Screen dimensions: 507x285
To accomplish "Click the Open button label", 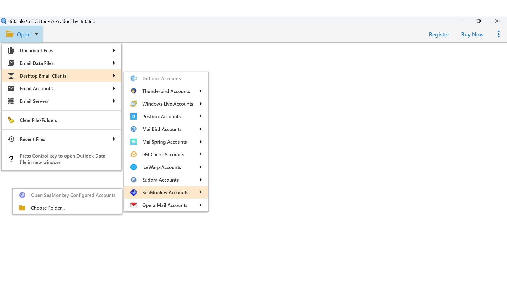I will [x=24, y=34].
